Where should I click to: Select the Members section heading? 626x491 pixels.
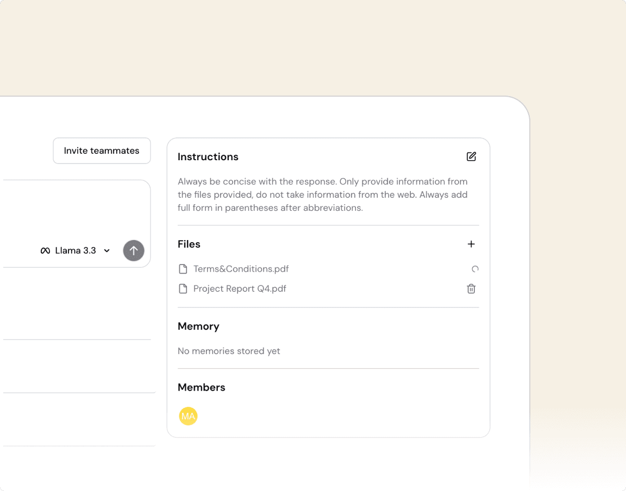coord(201,387)
